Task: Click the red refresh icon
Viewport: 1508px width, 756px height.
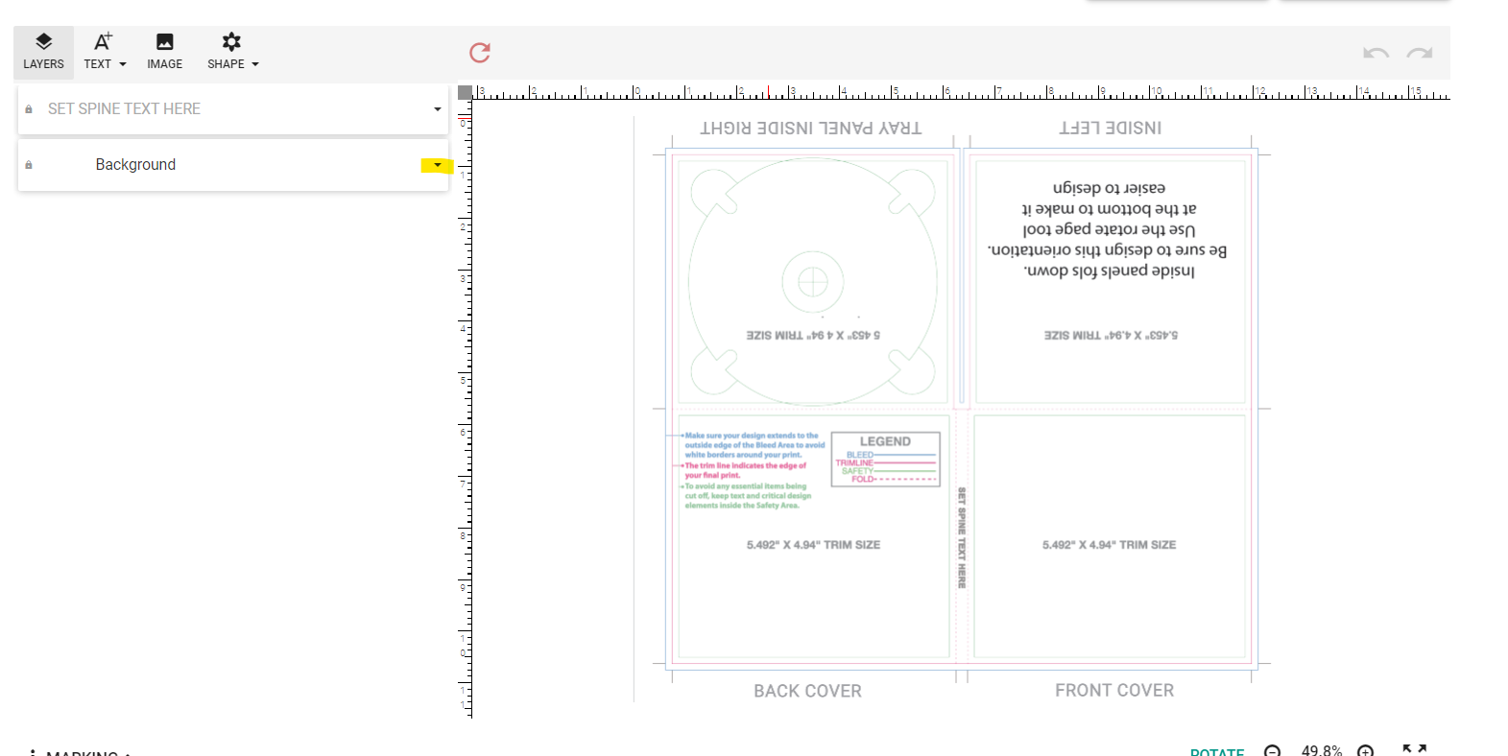Action: pos(480,53)
